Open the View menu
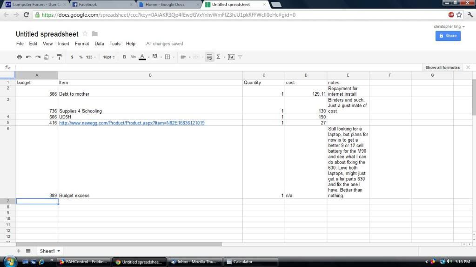Viewport: 476px width, 267px height. tap(47, 44)
